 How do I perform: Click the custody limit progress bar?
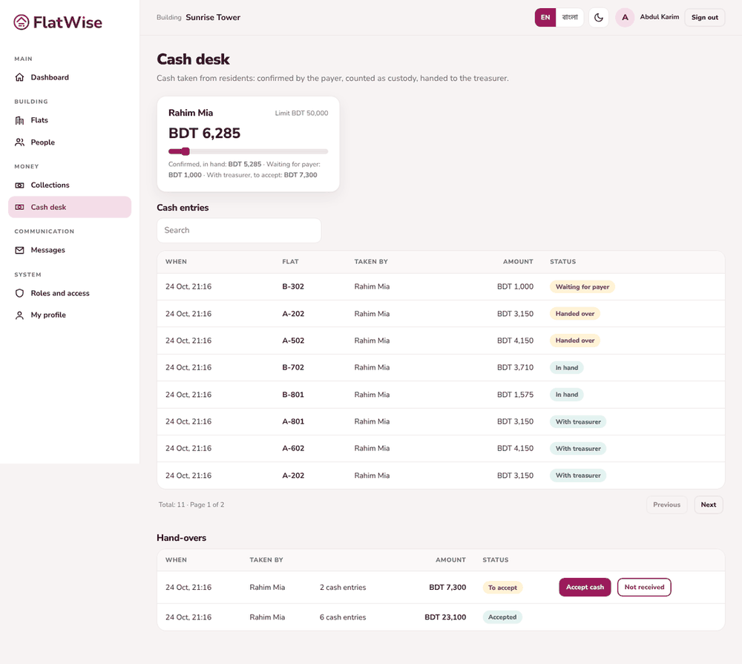(x=248, y=151)
